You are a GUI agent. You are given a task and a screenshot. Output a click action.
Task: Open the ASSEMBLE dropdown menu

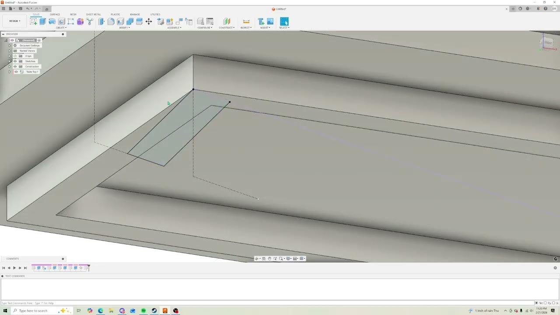pos(174,28)
